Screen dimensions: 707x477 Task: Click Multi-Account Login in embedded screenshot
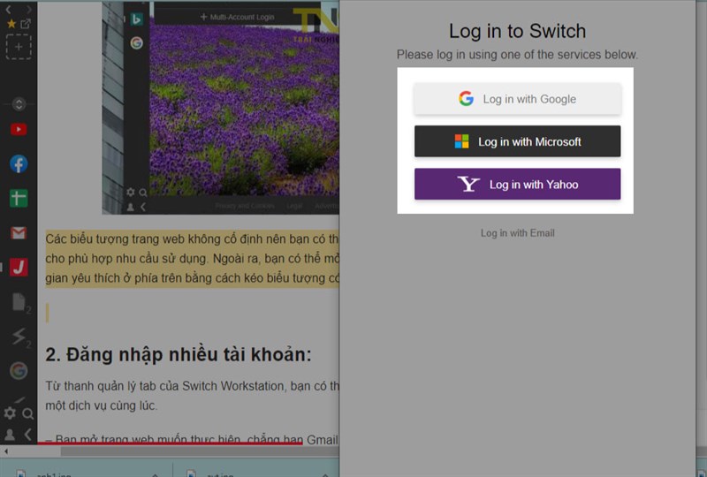tap(237, 17)
